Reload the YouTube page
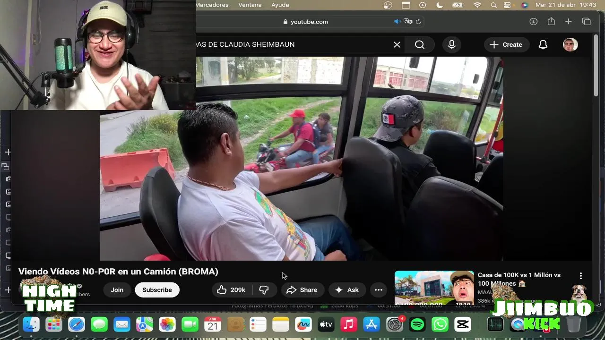This screenshot has height=340, width=605. (x=418, y=22)
